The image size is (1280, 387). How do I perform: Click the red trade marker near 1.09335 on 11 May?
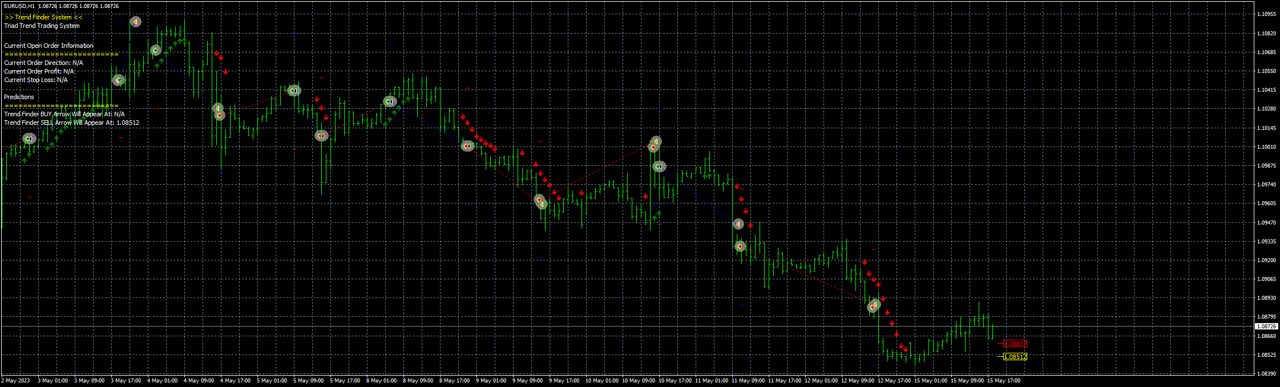tap(740, 246)
